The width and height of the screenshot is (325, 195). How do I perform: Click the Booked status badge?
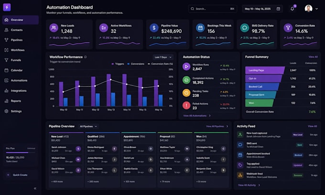[x=298, y=155]
